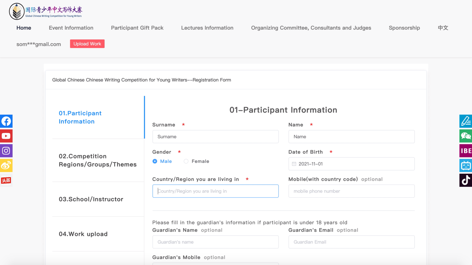The width and height of the screenshot is (472, 265).
Task: Switch language to 中文
Action: coord(443,28)
